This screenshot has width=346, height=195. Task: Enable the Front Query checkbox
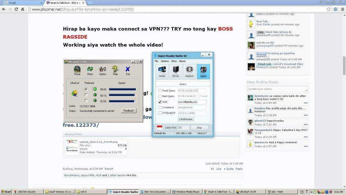160,91
